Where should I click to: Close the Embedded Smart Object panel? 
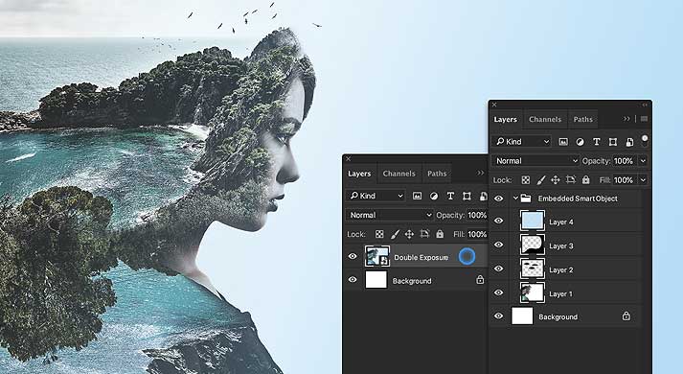[x=494, y=105]
